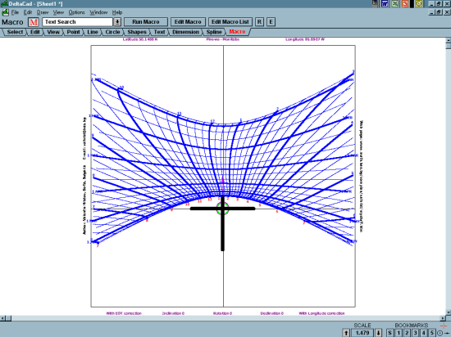Image resolution: width=451 pixels, height=337 pixels.
Task: Click the 'With Longitude correction' label
Action: 321,313
